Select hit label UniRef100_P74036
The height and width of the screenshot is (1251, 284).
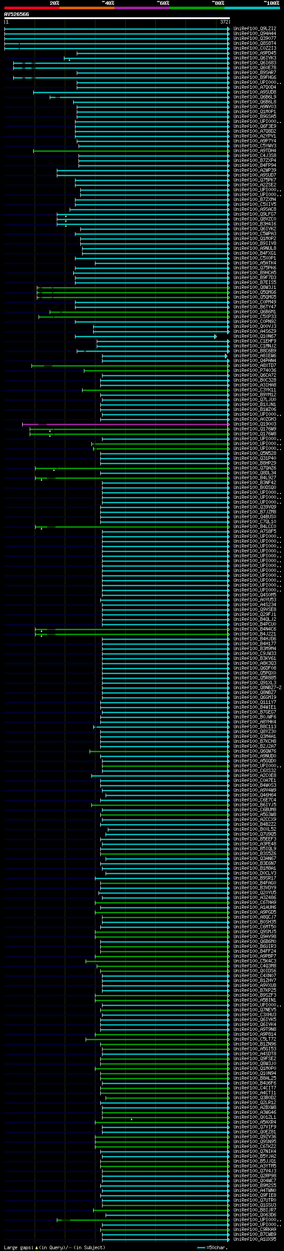pyautogui.click(x=254, y=370)
